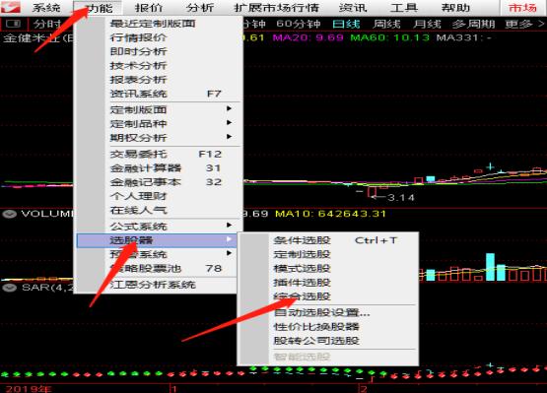Screen dimensions: 547x393
Task: Open 个人理财 menu entry
Action: (157, 196)
